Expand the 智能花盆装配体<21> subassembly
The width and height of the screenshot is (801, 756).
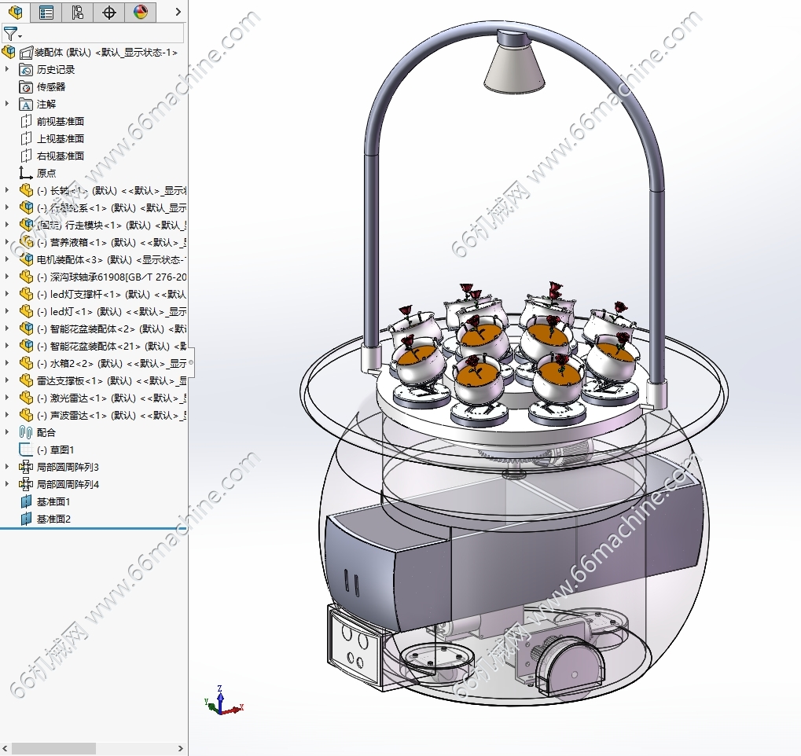(x=6, y=345)
